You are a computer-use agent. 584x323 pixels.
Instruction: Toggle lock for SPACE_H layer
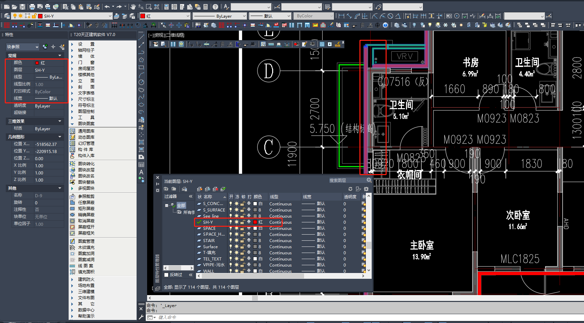click(243, 234)
